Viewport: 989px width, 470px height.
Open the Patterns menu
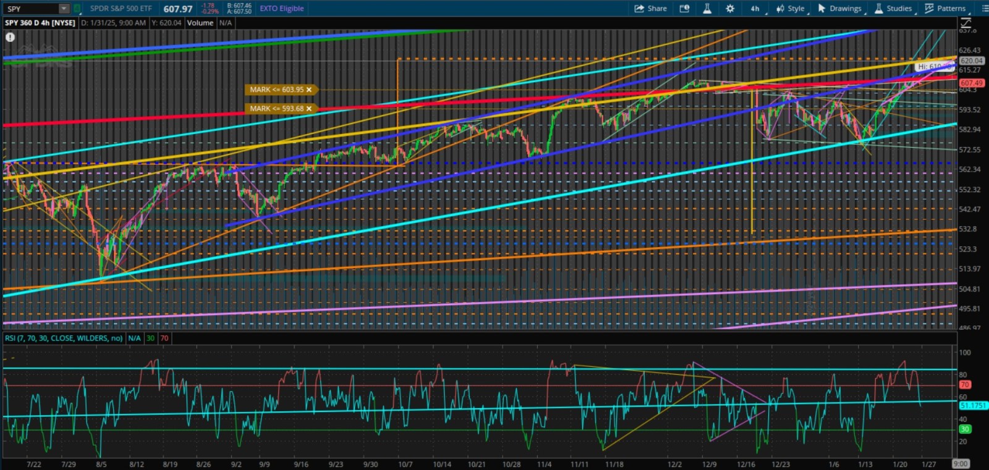coord(945,9)
